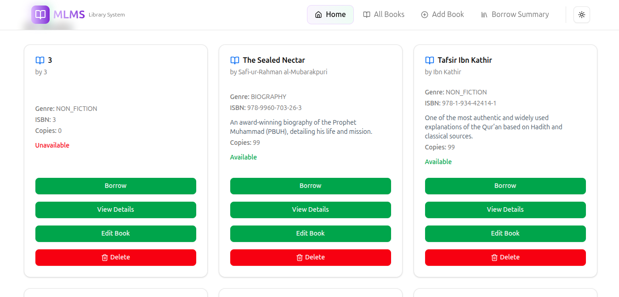The height and width of the screenshot is (297, 619).
Task: Click the MLMS book logo icon
Action: [x=40, y=15]
